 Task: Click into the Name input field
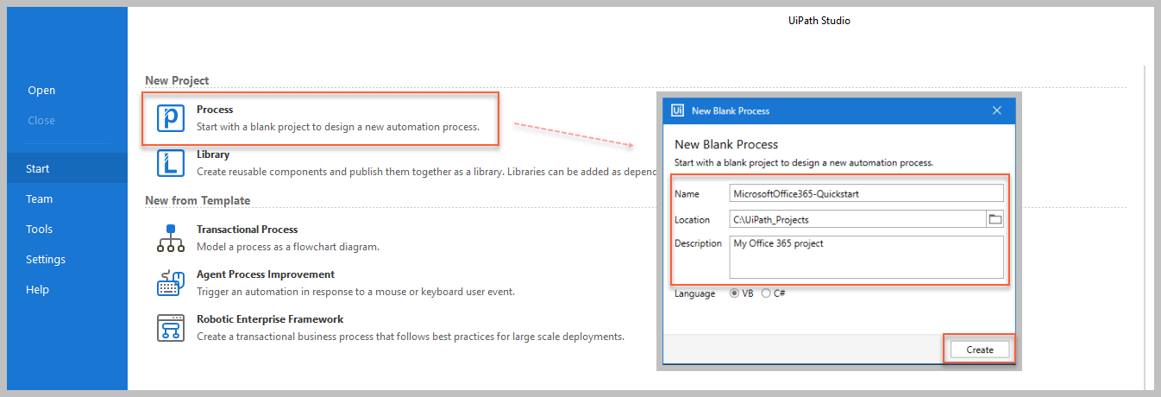point(867,193)
